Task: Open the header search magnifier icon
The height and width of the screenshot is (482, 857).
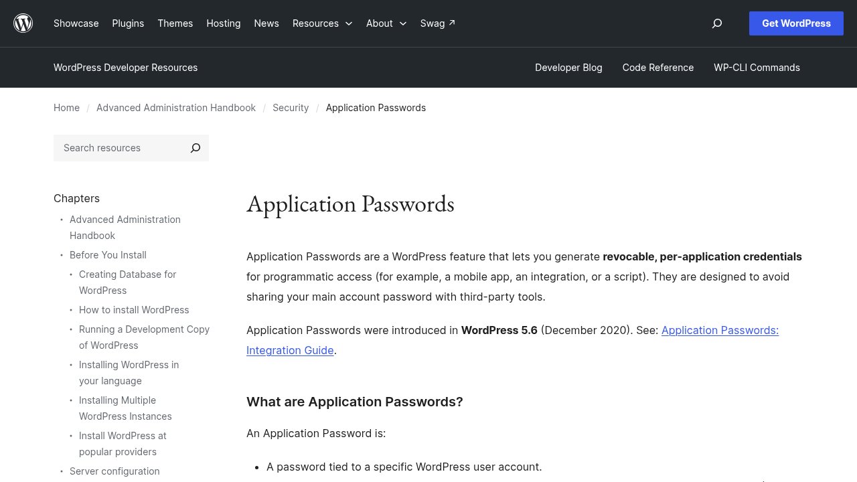Action: coord(717,23)
